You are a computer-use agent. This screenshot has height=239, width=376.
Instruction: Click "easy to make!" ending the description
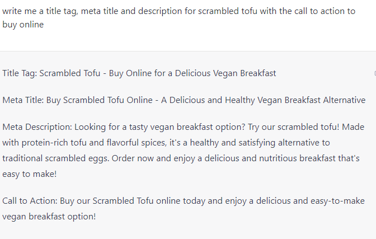[29, 174]
